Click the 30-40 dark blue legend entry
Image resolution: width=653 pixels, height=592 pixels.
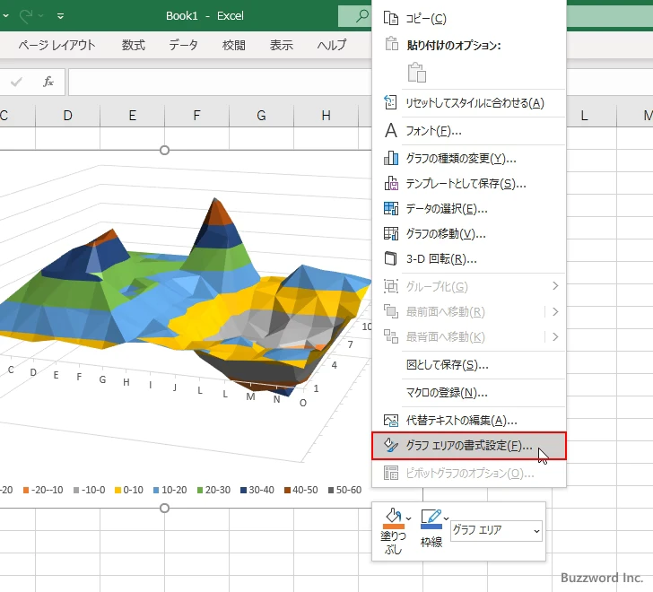pos(257,490)
